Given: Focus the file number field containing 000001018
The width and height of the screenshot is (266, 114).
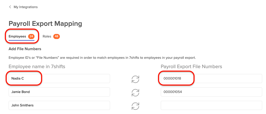Looking at the screenshot, I should (x=211, y=79).
